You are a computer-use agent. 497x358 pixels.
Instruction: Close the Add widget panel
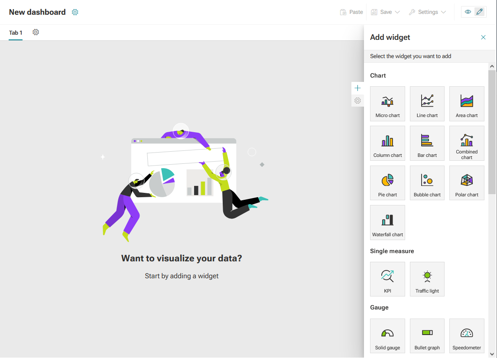point(483,37)
